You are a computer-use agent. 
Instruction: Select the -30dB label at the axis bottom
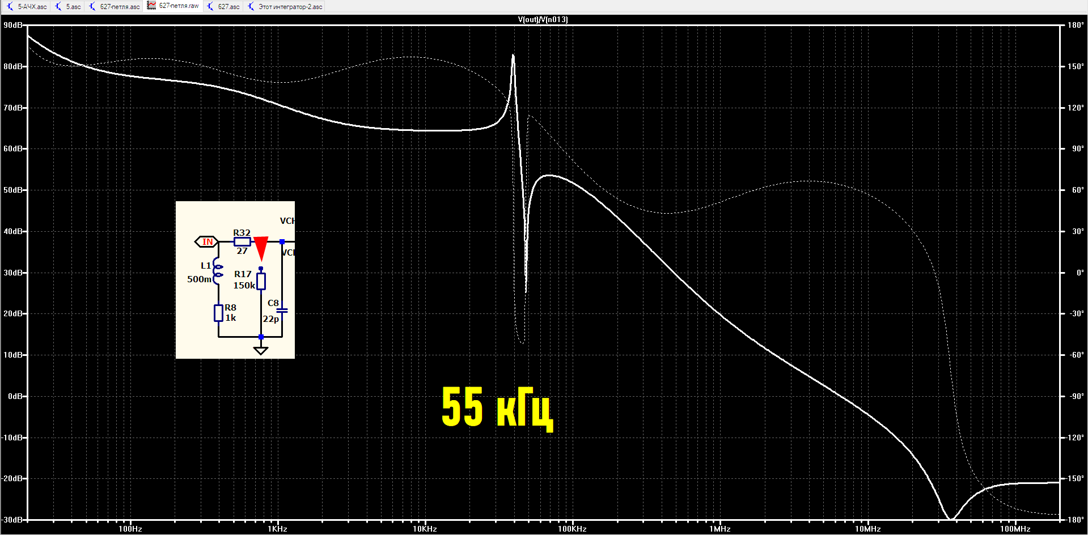pyautogui.click(x=12, y=520)
